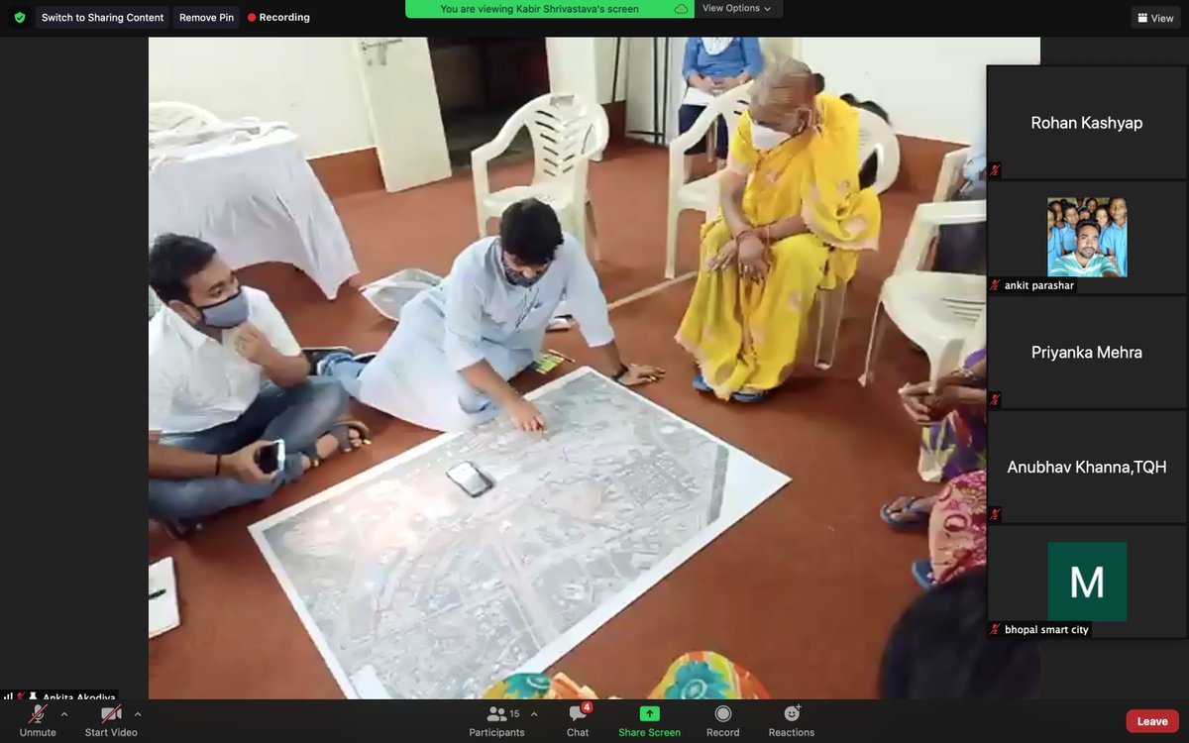The width and height of the screenshot is (1189, 743).
Task: Select the bhopal smart city tile
Action: 1087,582
